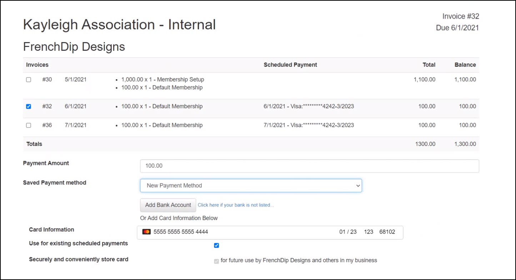Click the 6/1/2021 Visa scheduled payment entry
Image resolution: width=516 pixels, height=280 pixels.
click(309, 107)
